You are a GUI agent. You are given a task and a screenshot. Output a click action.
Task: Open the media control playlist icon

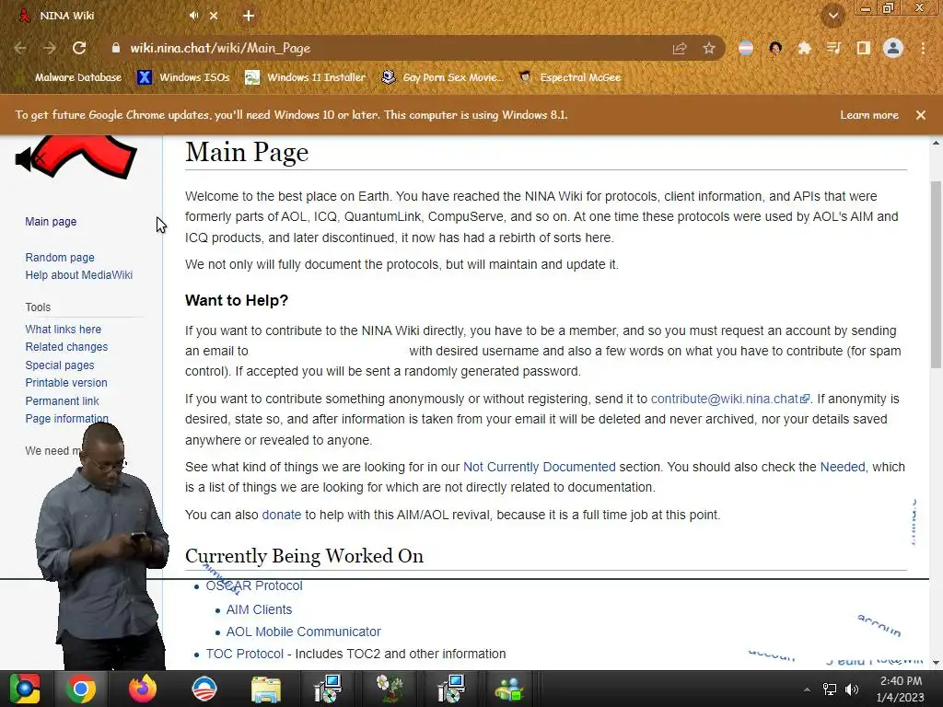(833, 48)
